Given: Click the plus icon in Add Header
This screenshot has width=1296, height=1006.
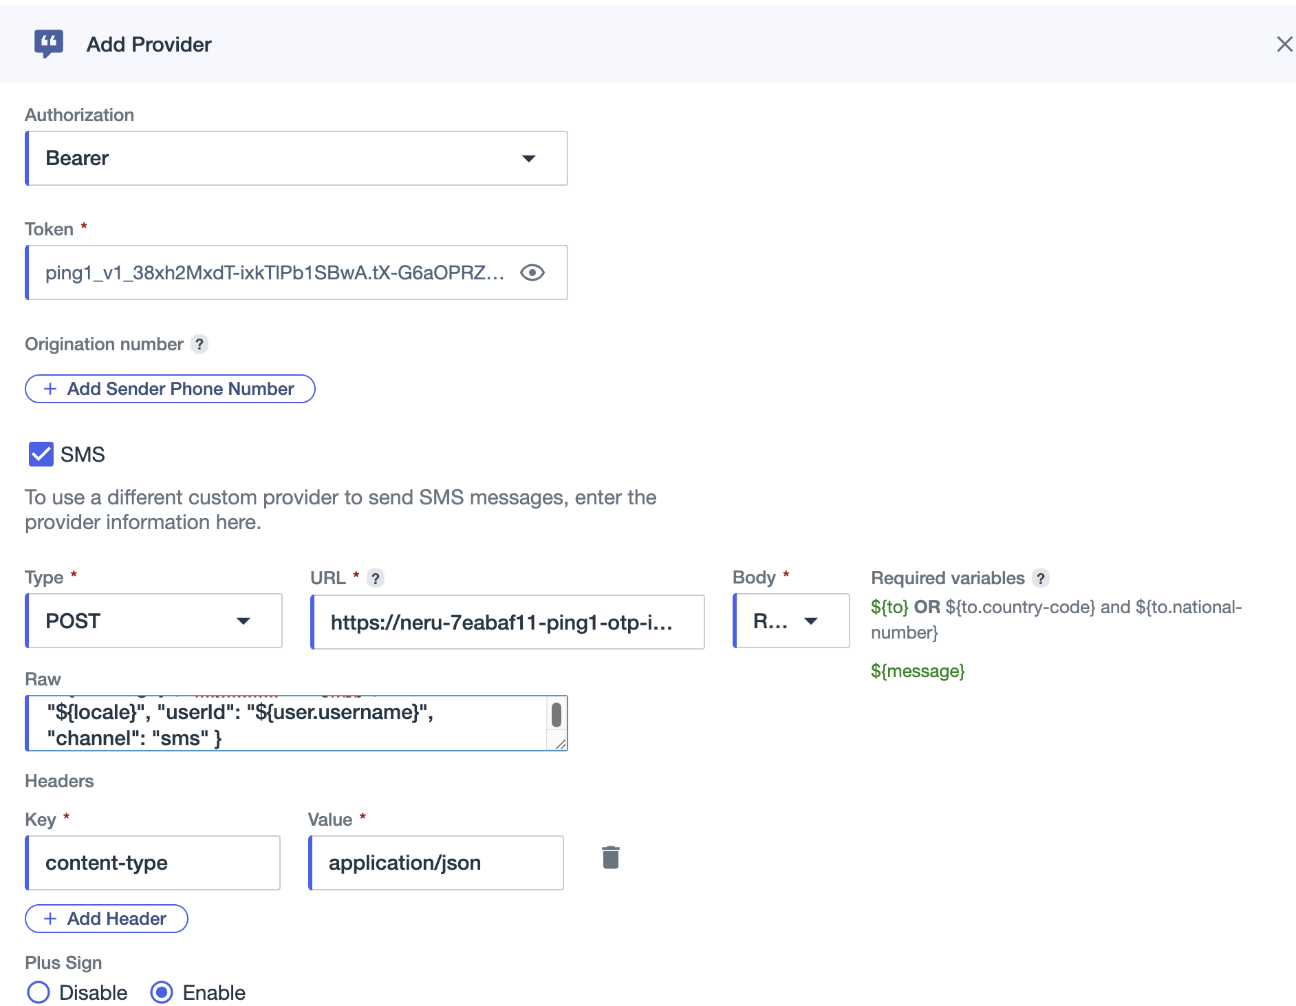Looking at the screenshot, I should [x=50, y=919].
